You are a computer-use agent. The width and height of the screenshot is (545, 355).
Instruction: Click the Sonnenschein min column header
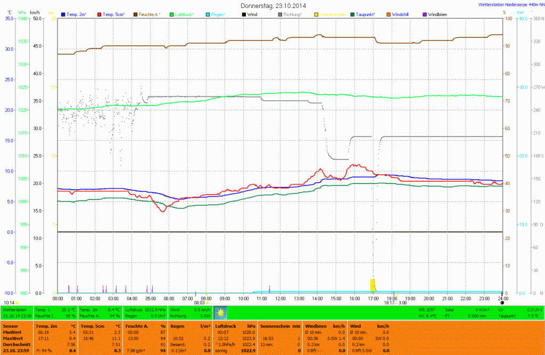point(281,325)
